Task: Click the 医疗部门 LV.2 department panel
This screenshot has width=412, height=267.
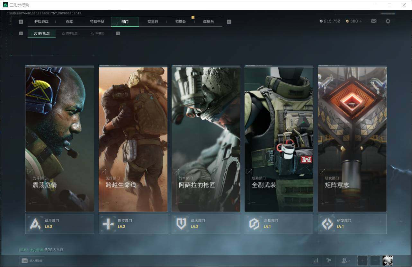Action: (x=133, y=224)
